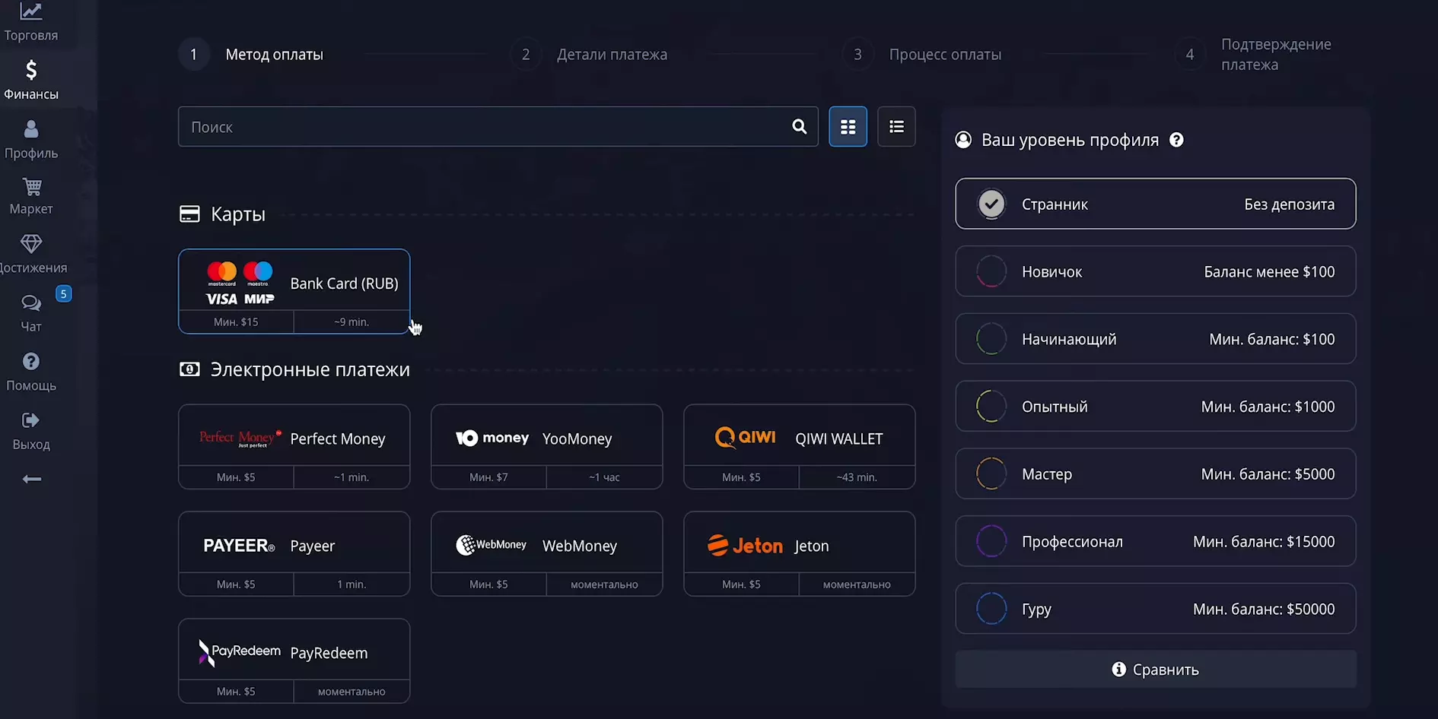Click 'Мин. баланс: $50000' text
The image size is (1438, 719).
[x=1264, y=609]
